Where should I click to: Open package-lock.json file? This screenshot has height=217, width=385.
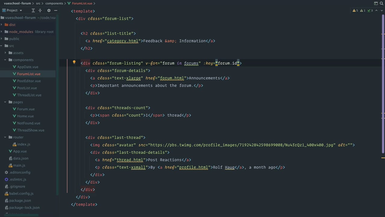pos(24,207)
